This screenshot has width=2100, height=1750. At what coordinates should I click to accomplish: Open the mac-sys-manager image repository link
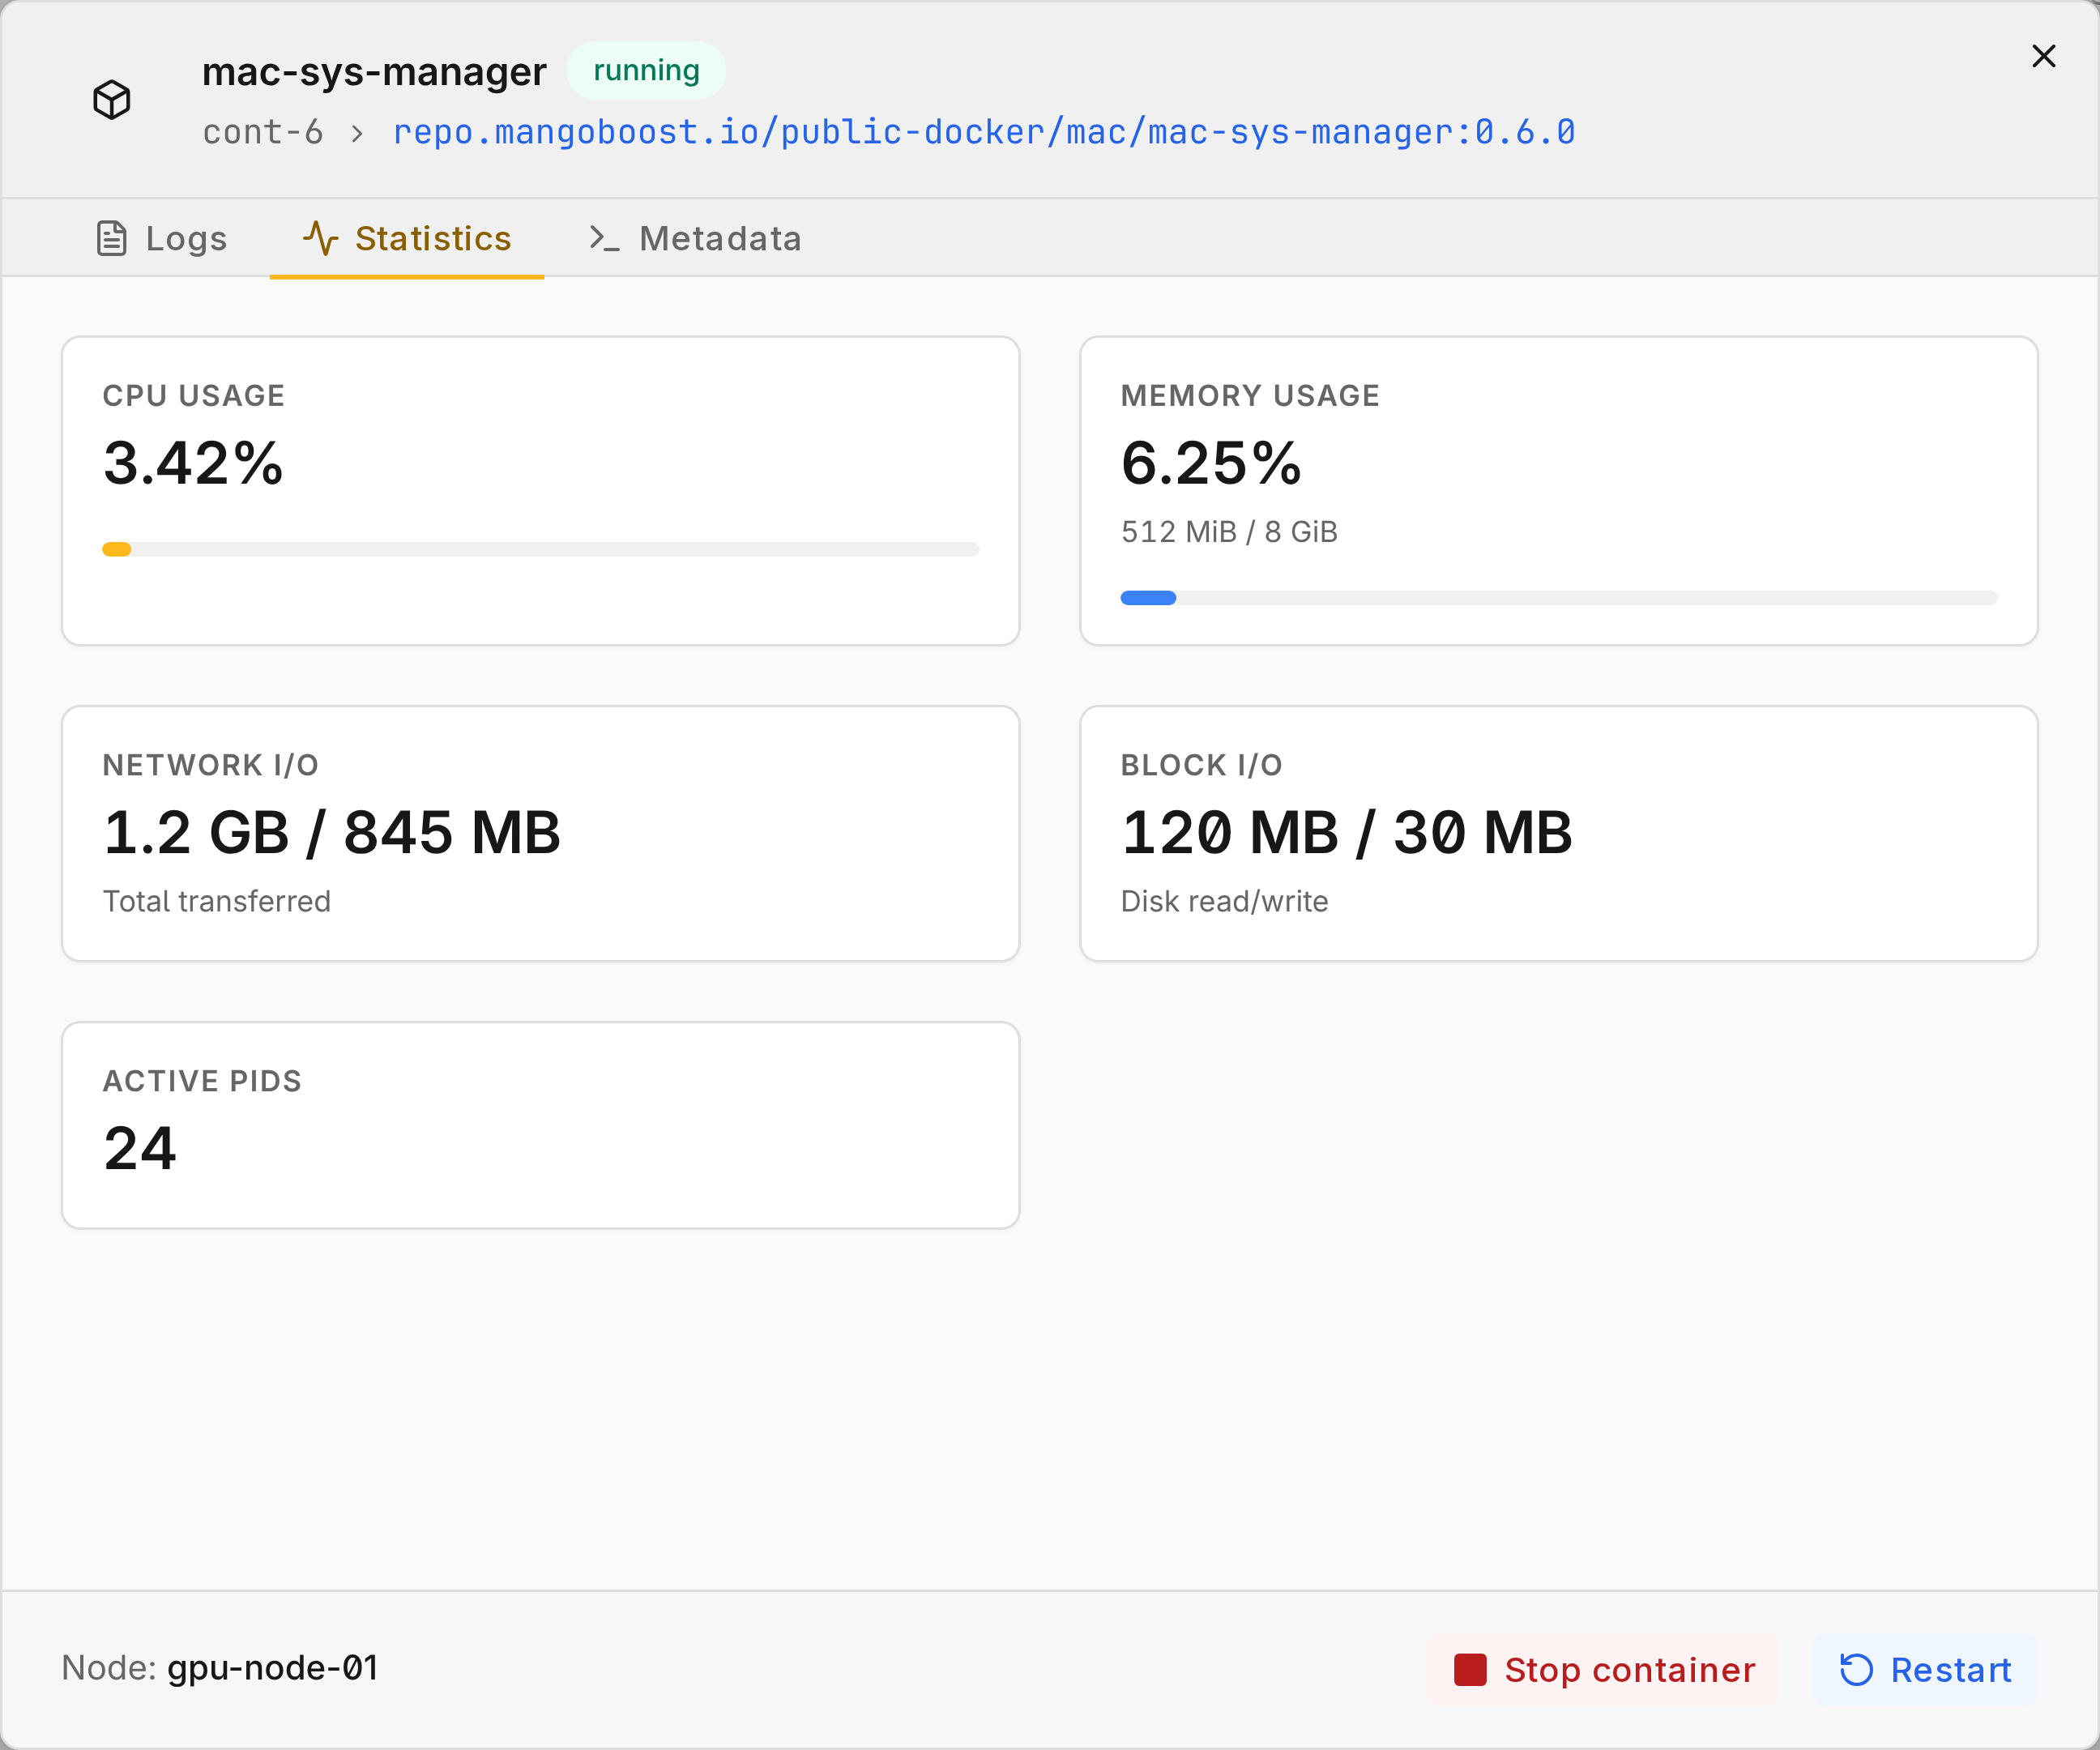point(984,132)
